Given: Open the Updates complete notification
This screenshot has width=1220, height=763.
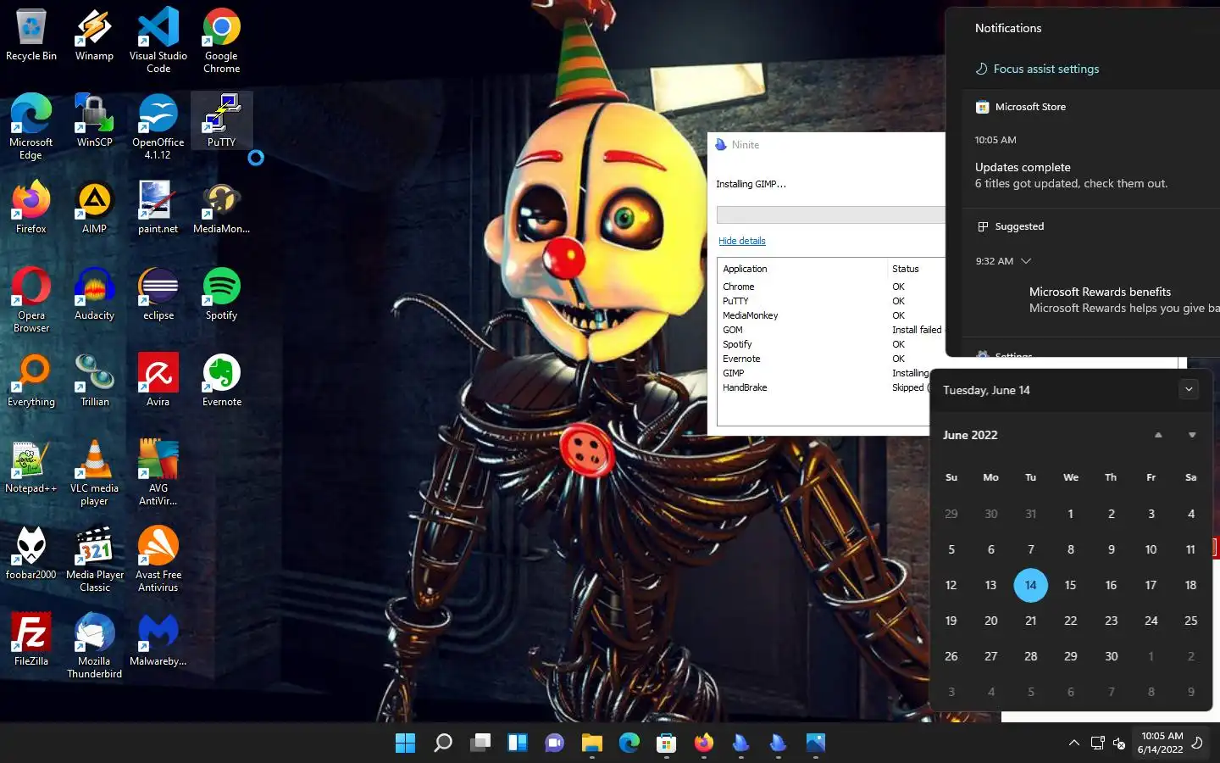Looking at the screenshot, I should (x=1091, y=175).
